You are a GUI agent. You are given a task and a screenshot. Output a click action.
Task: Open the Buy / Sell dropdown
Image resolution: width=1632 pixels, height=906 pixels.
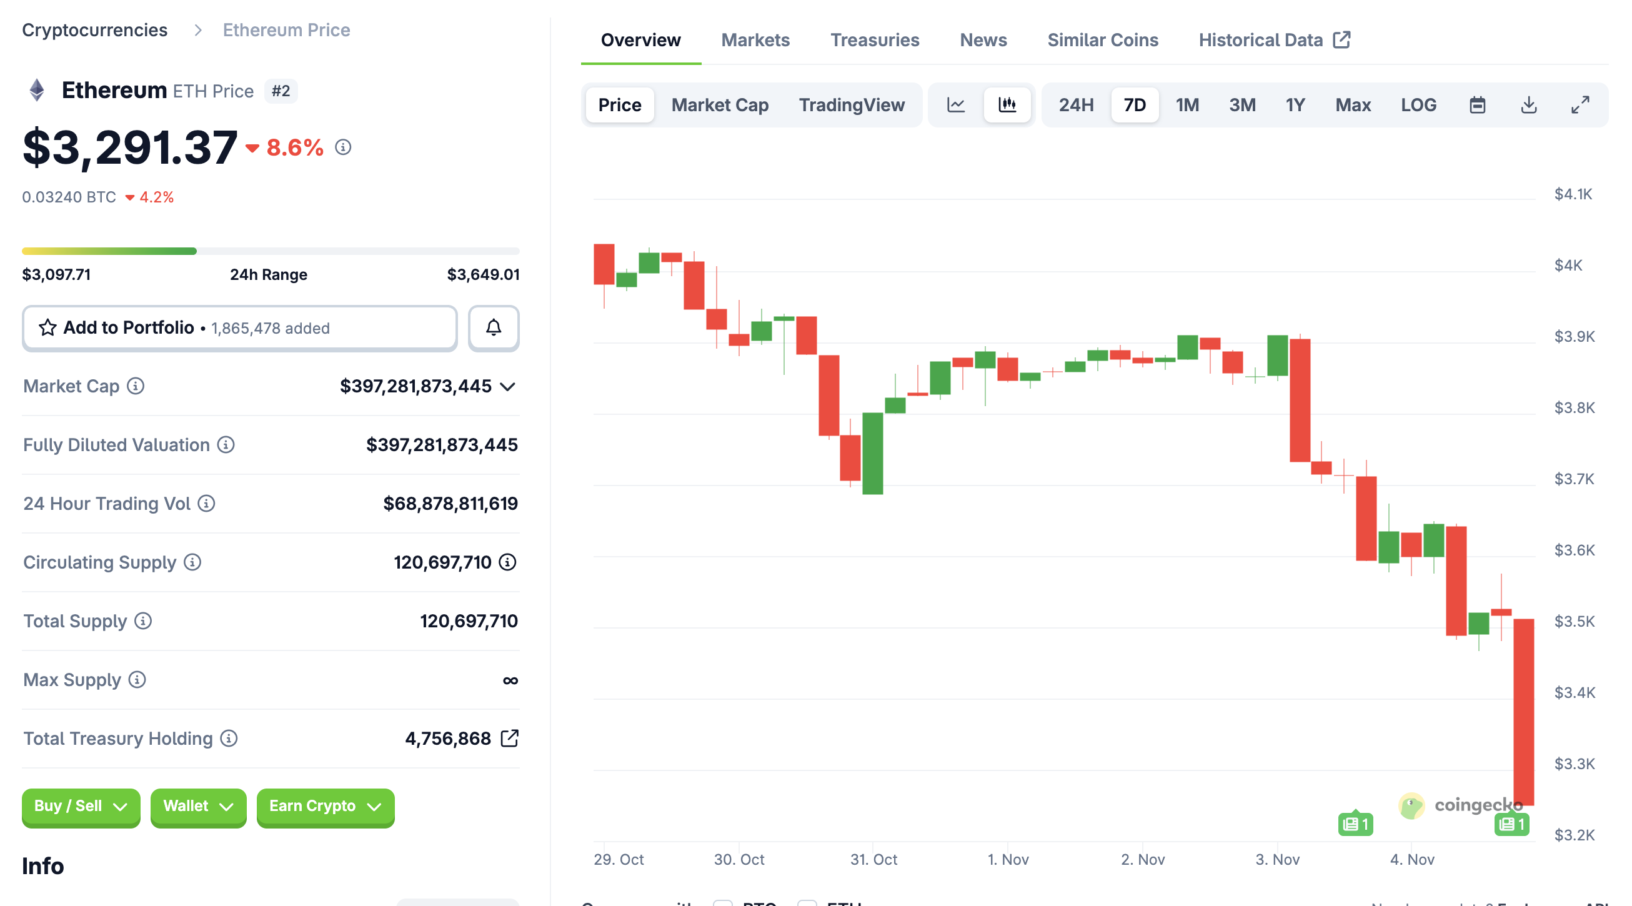click(81, 806)
